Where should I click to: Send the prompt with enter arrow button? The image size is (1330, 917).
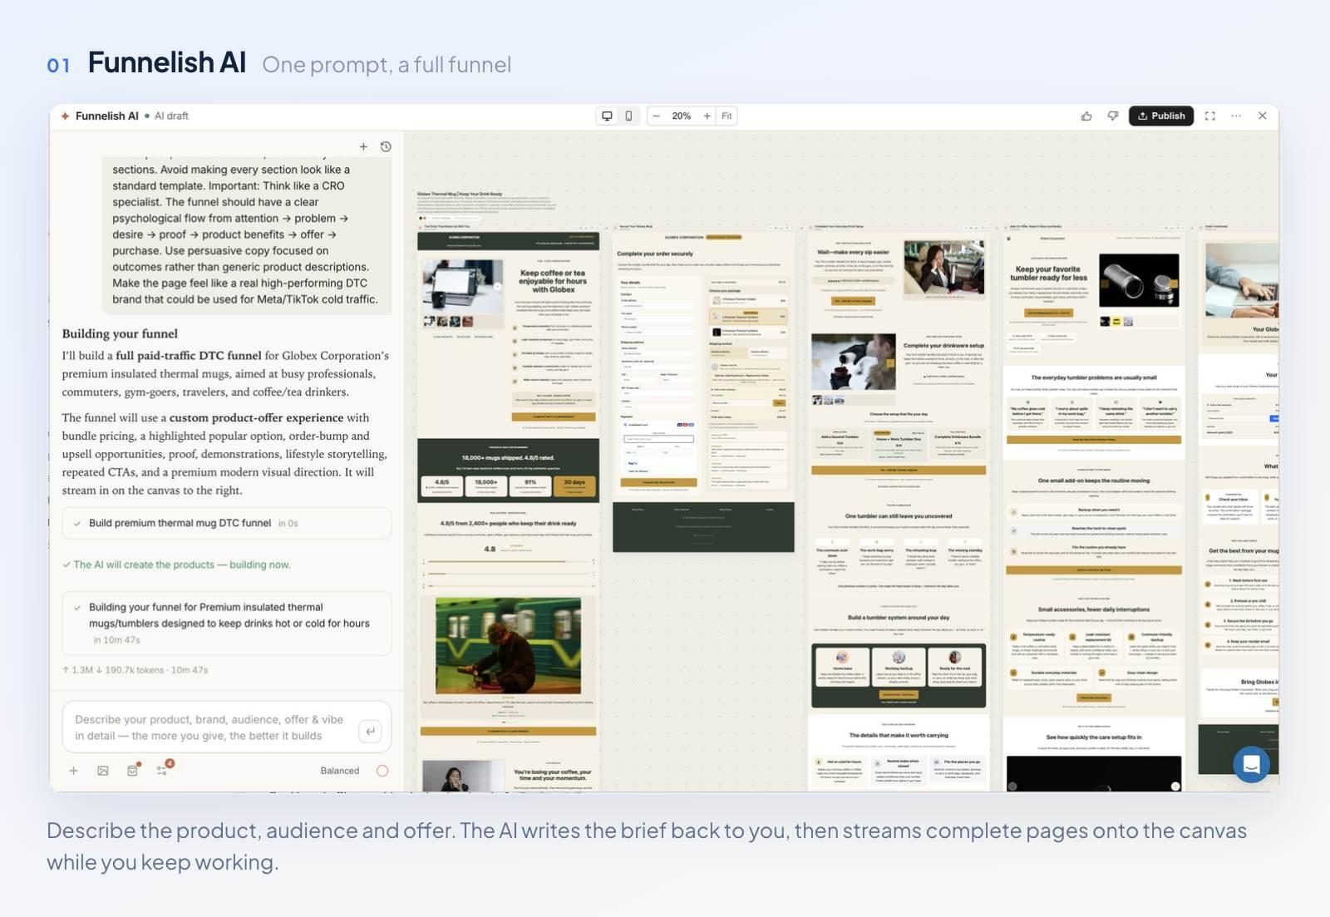[370, 732]
